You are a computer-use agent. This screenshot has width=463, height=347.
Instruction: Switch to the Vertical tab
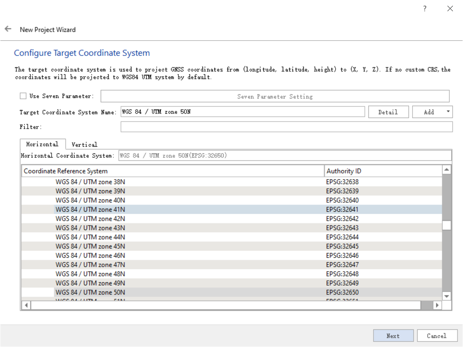pyautogui.click(x=85, y=144)
